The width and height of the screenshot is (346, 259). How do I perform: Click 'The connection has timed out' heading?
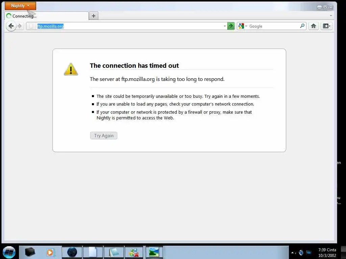coord(134,66)
